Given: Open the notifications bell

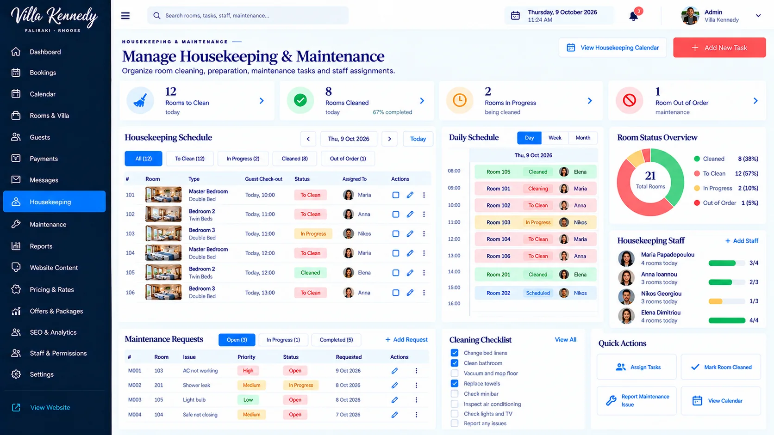Looking at the screenshot, I should tap(634, 16).
